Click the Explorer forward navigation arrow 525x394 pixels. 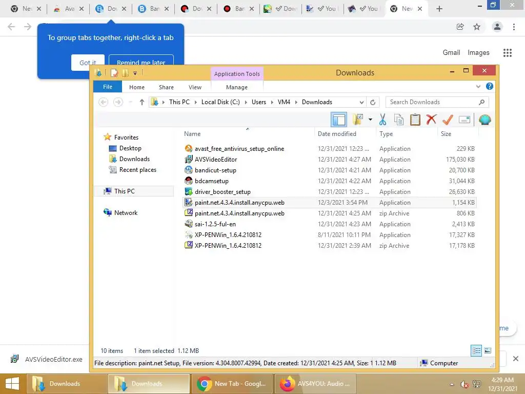pyautogui.click(x=117, y=102)
